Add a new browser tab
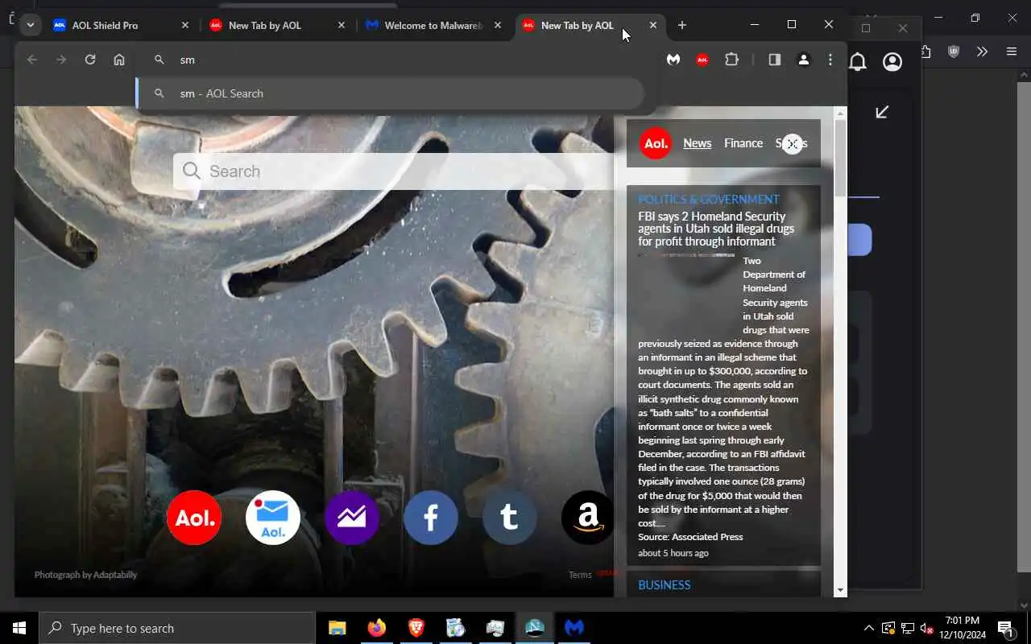The height and width of the screenshot is (644, 1031). [682, 25]
